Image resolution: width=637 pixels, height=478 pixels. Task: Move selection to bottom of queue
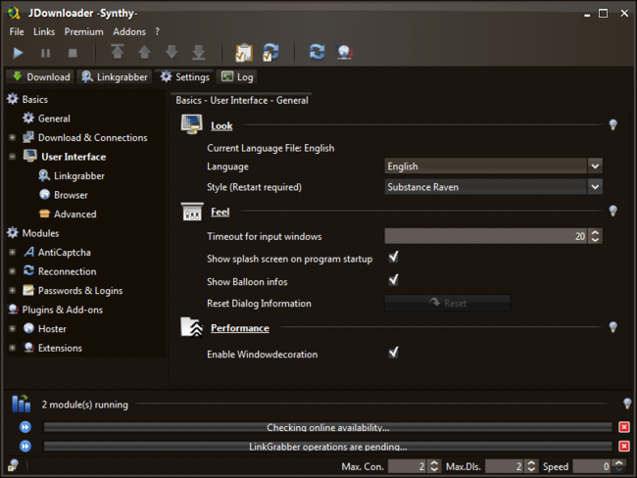pos(198,52)
